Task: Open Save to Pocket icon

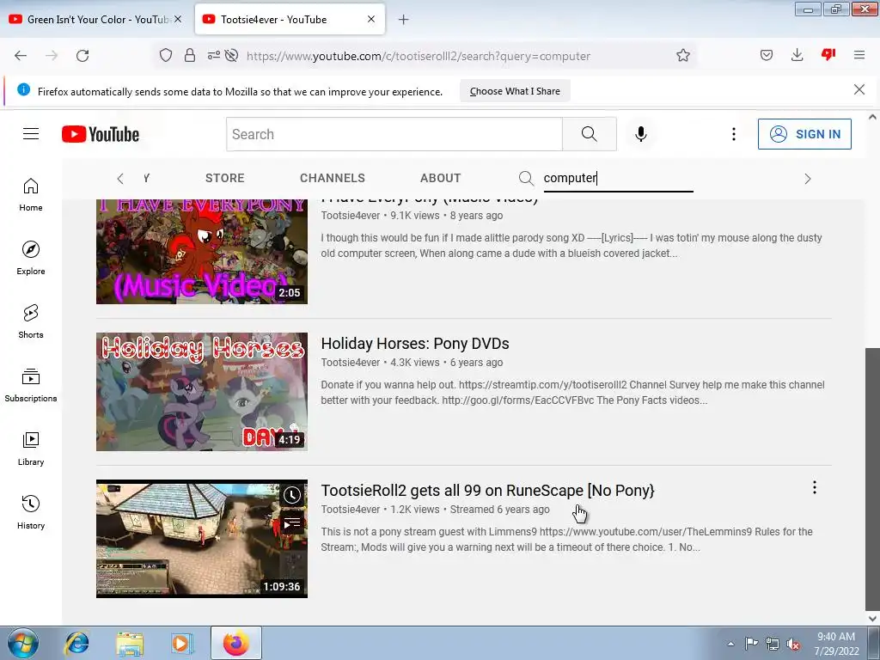Action: (x=767, y=55)
